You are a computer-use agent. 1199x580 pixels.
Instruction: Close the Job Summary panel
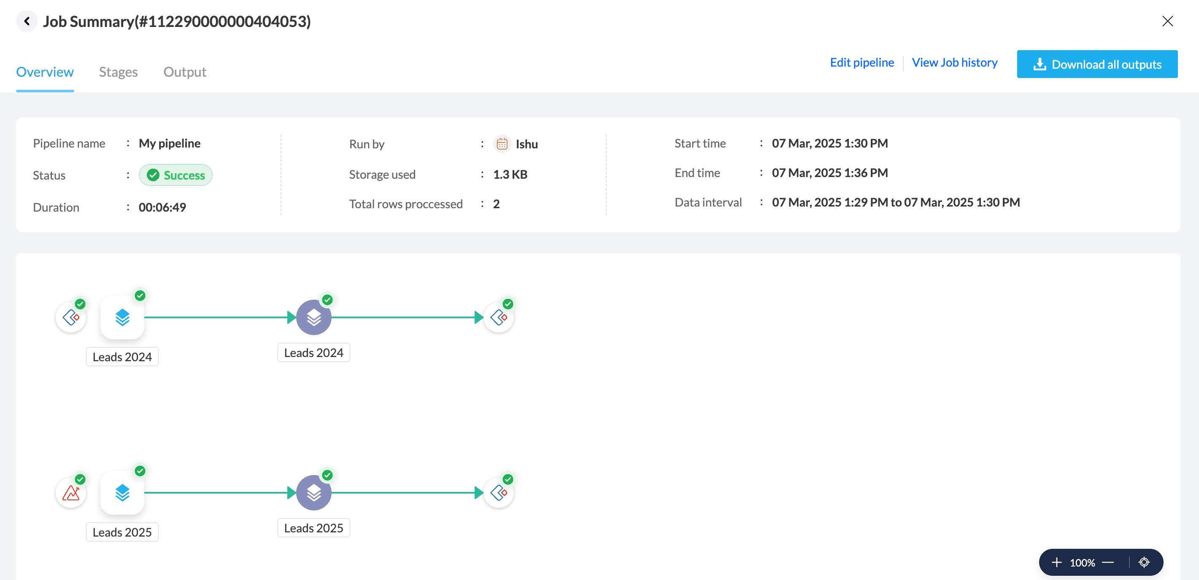[x=1167, y=21]
